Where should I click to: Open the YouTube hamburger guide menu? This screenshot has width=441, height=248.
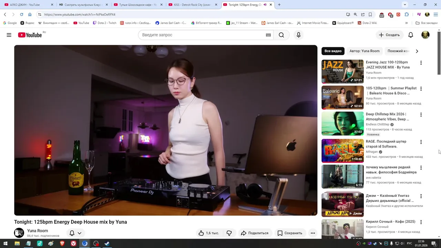tap(9, 35)
